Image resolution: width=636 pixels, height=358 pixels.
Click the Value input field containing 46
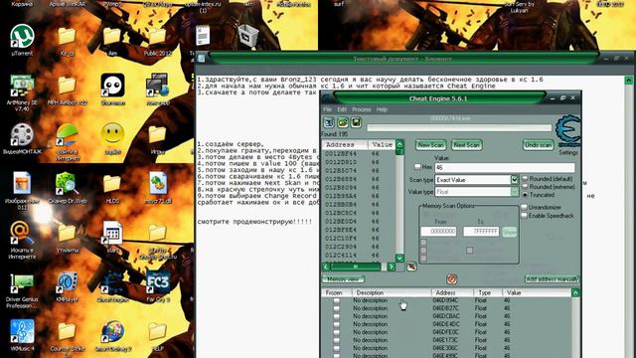[505, 167]
